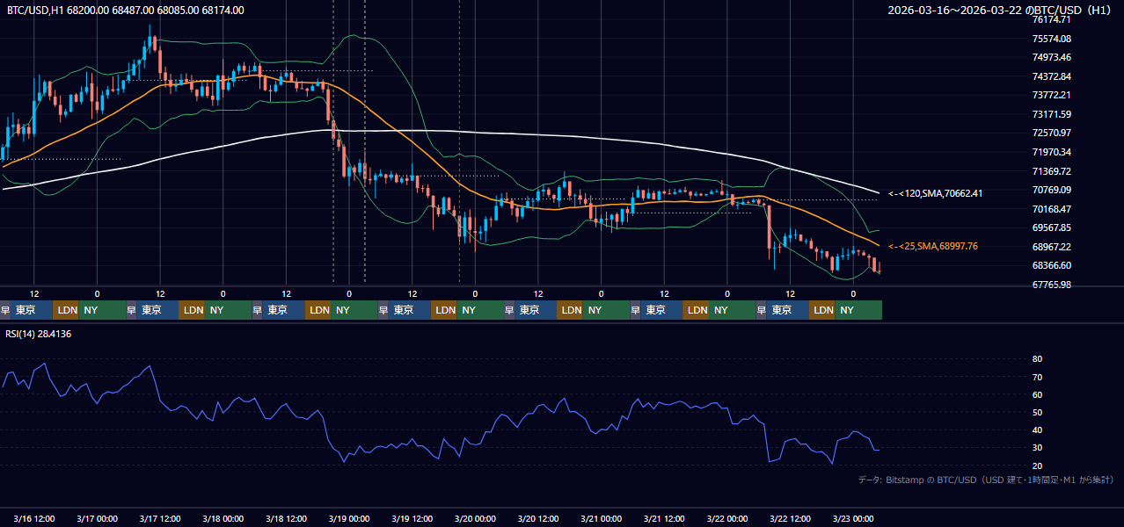Click price axis value 69567.85

click(x=1051, y=227)
